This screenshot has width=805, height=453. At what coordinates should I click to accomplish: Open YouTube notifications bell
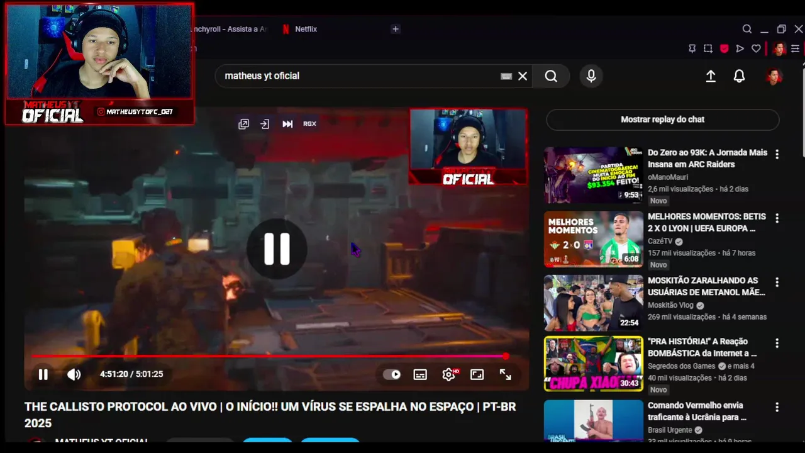pos(740,76)
